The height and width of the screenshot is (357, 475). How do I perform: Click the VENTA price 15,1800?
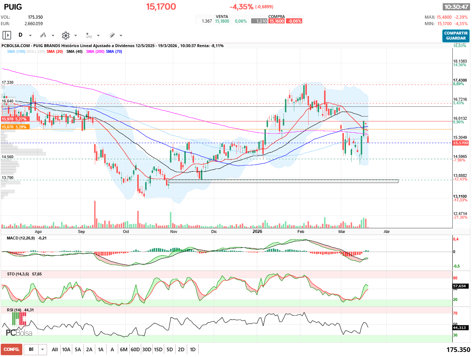[222, 21]
